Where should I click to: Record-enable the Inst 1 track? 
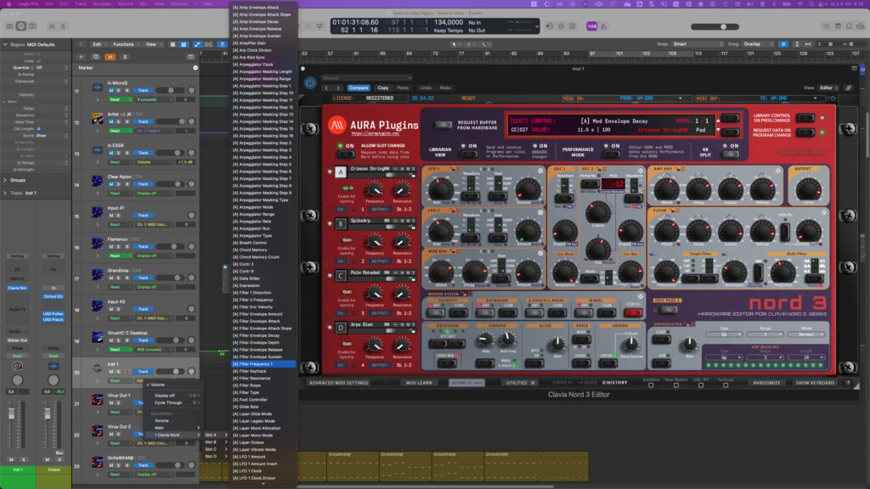click(127, 369)
